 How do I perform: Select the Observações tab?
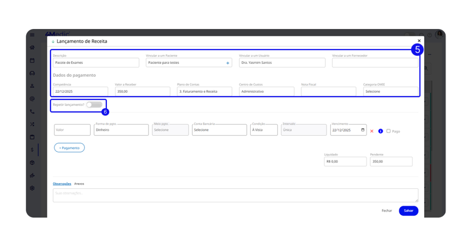[x=62, y=184]
